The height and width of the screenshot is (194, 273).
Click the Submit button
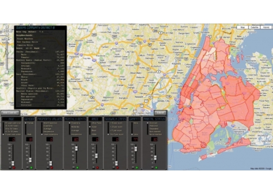coord(160,113)
